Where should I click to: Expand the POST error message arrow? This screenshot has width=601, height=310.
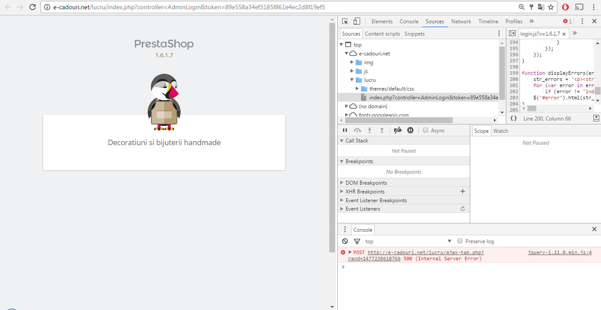point(350,252)
